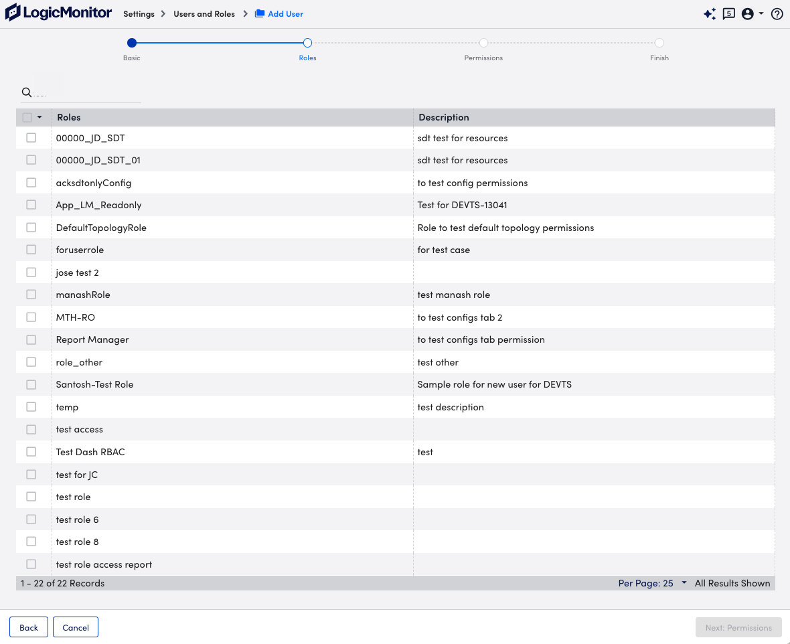790x644 pixels.
Task: Click the Back button
Action: point(29,627)
